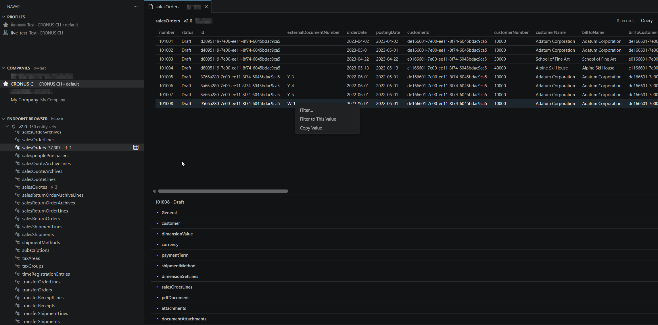The width and height of the screenshot is (658, 325).
Task: Choose Copy Value from the context menu
Action: (327, 128)
